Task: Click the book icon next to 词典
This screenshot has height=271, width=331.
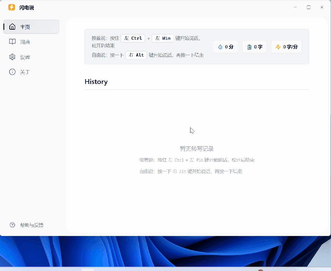Action: point(12,42)
